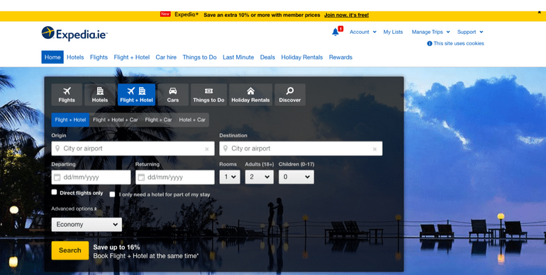Open Hotels in the top navigation

75,57
